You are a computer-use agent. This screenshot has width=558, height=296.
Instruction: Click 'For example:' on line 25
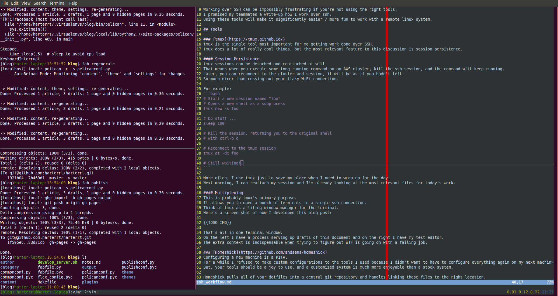pyautogui.click(x=217, y=89)
